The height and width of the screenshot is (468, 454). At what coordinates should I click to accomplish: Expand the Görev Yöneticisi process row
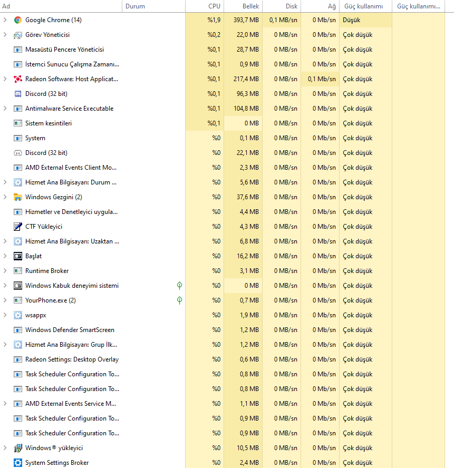(x=5, y=35)
